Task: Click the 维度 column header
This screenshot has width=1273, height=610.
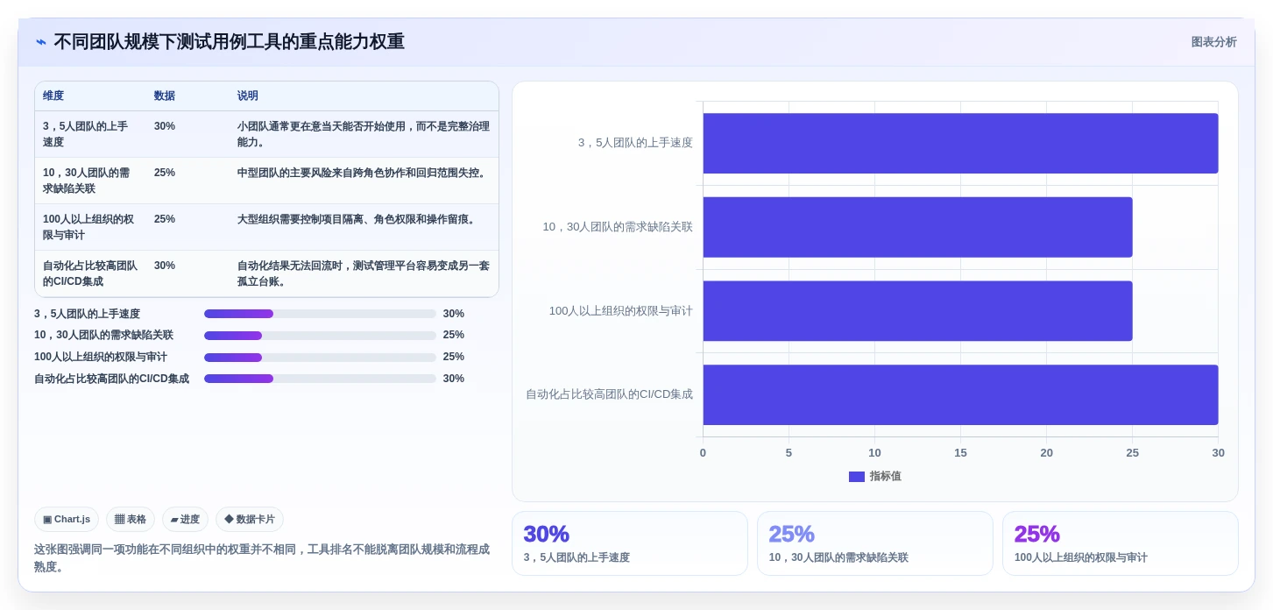Action: (53, 96)
